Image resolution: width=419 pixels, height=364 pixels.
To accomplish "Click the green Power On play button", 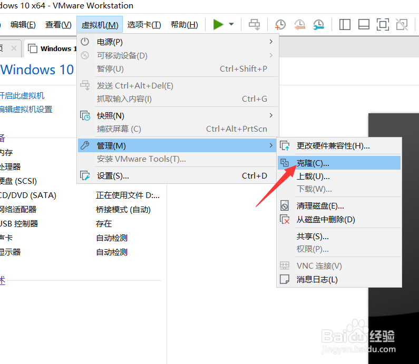I will coord(218,25).
